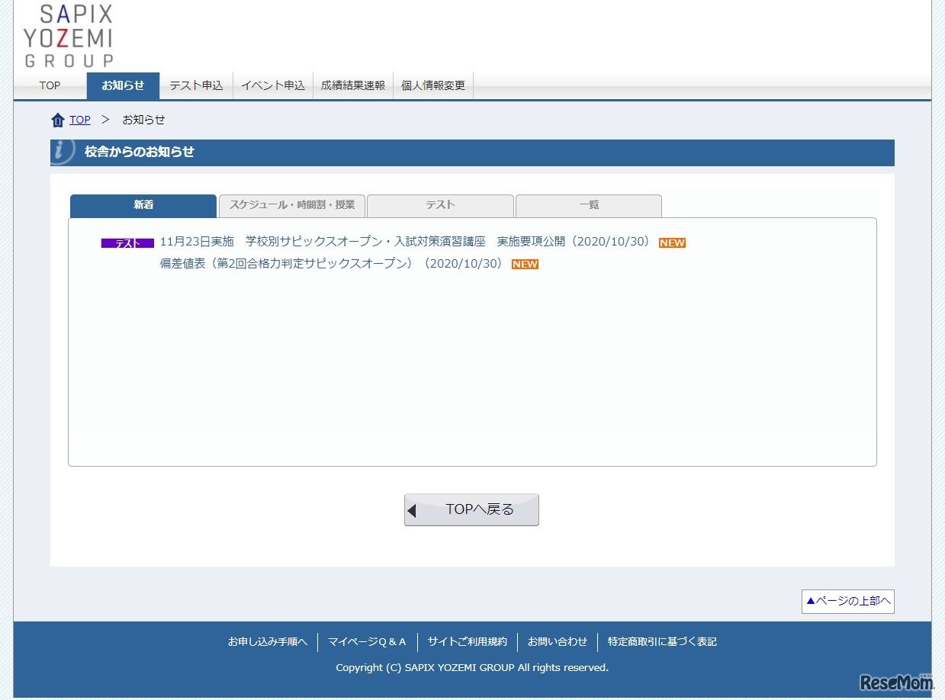Click the テスト category badge on the announcement

[x=127, y=242]
